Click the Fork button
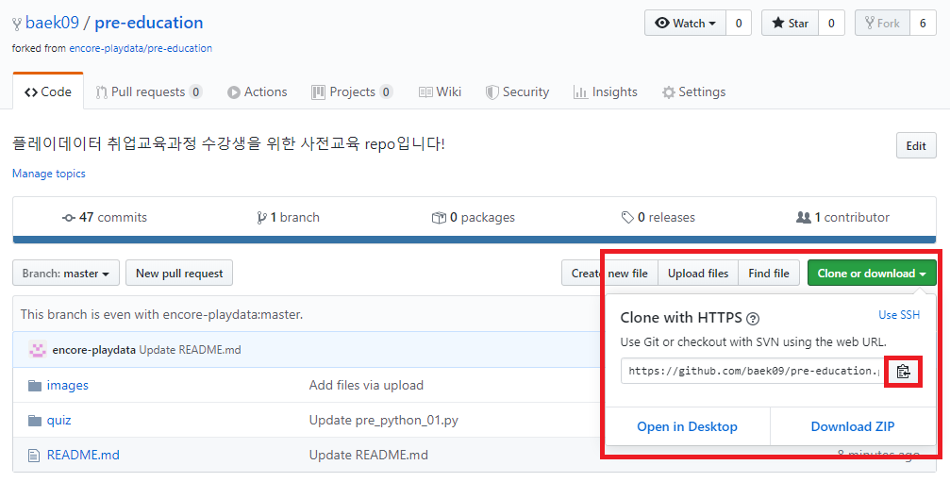 coord(882,23)
